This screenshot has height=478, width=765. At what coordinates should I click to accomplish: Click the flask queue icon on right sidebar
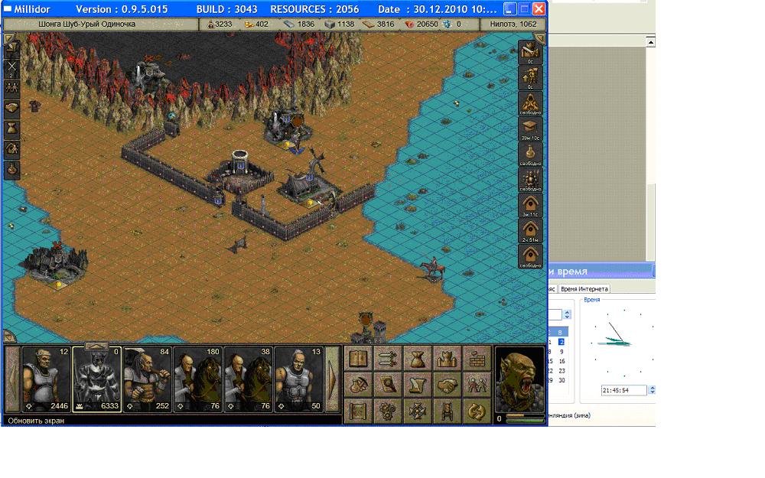coord(530,154)
